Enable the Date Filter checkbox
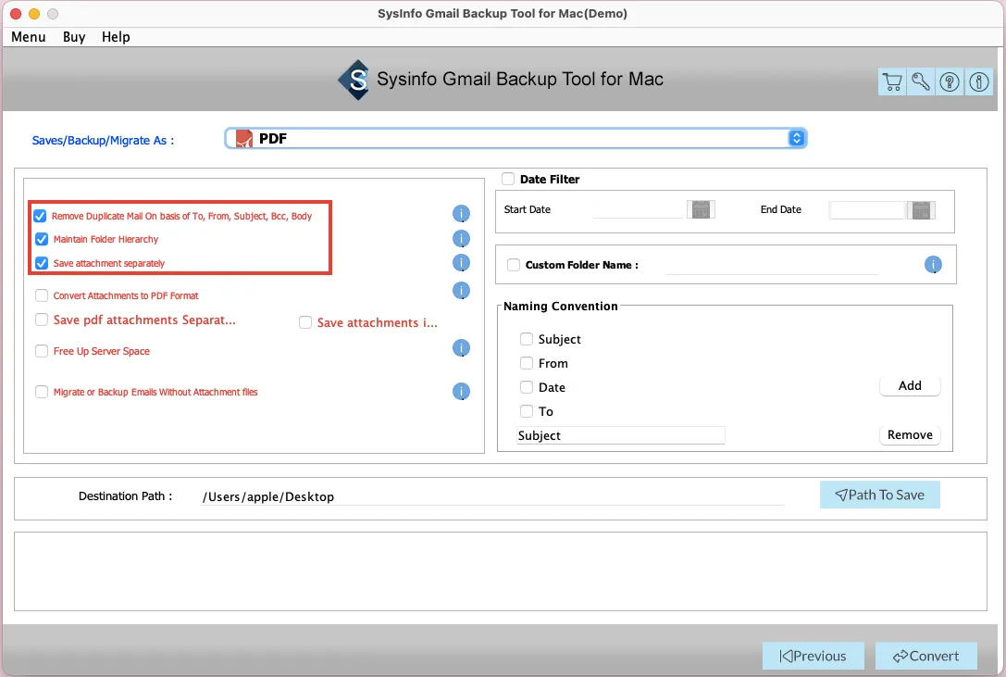 tap(508, 180)
